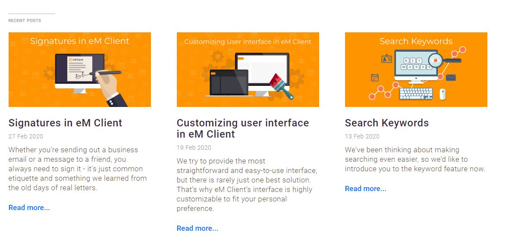
Task: Click the excerpt about making searching even easier
Action: tap(415, 159)
